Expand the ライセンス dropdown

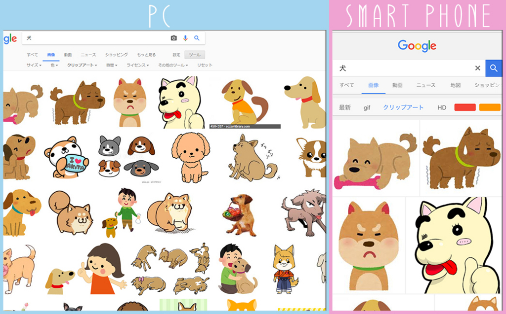[x=137, y=65]
